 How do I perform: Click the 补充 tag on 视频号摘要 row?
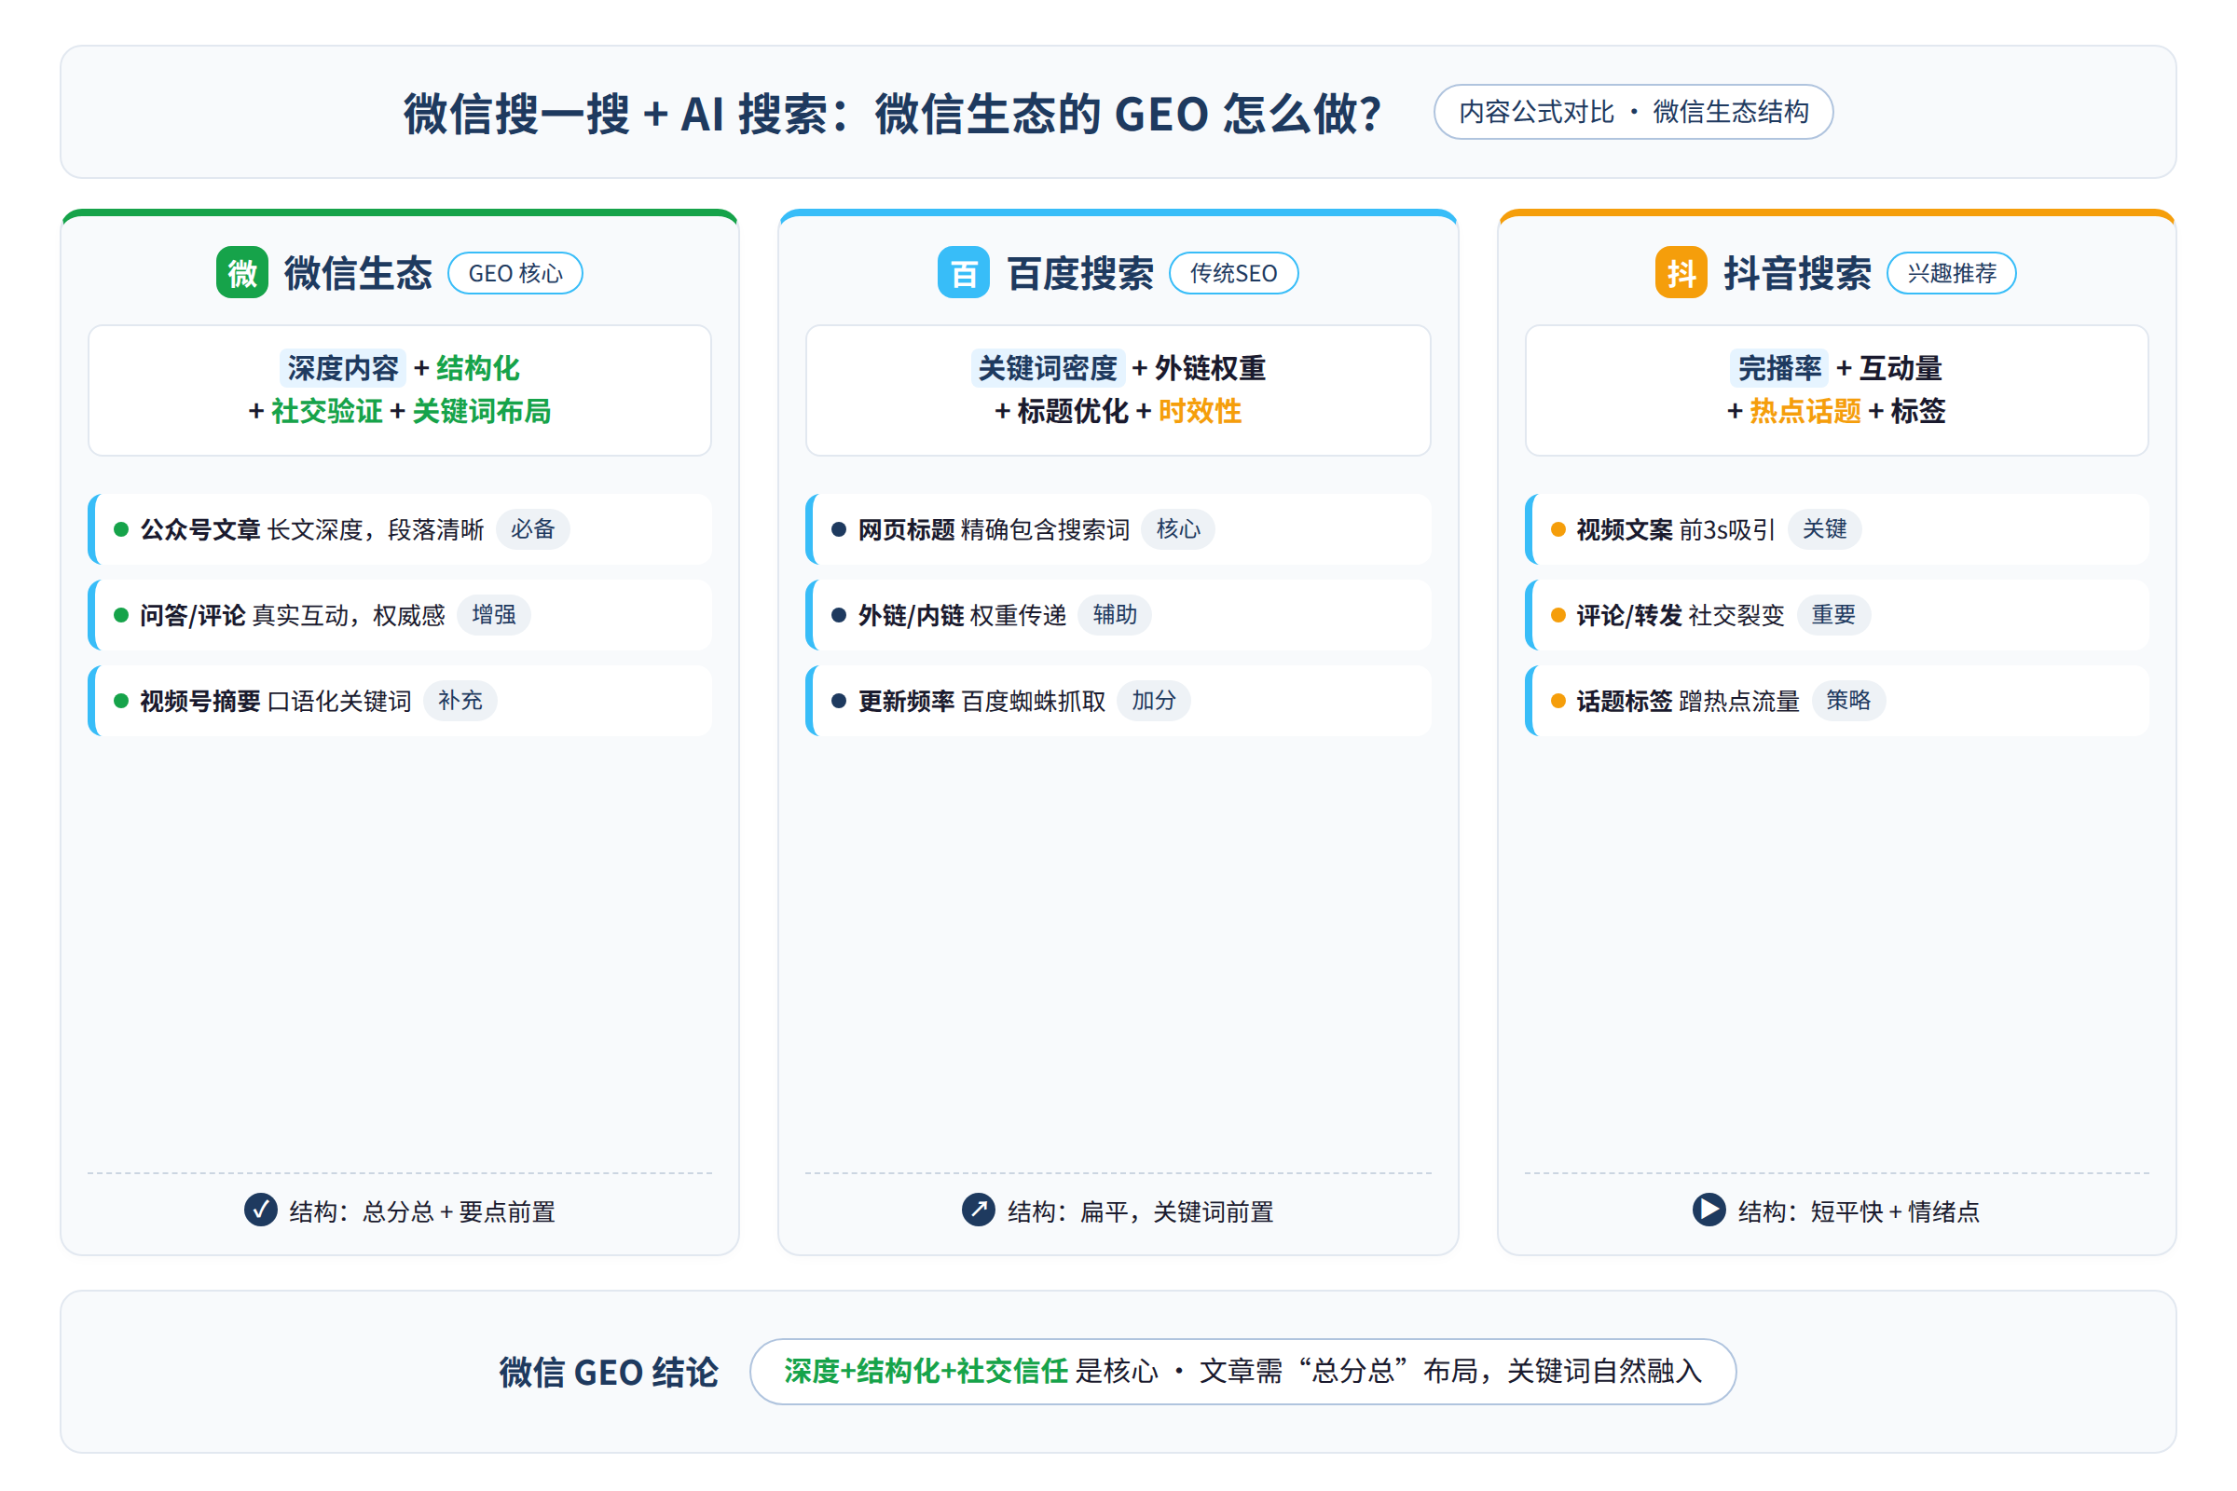[460, 700]
